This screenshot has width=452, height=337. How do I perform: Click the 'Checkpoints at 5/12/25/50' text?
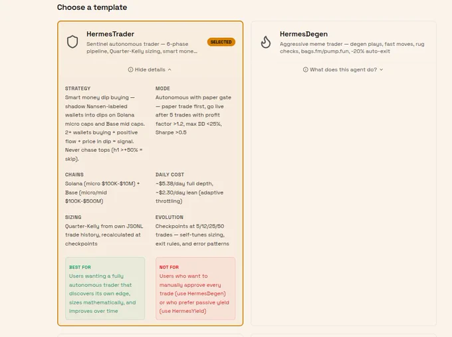pos(192,235)
